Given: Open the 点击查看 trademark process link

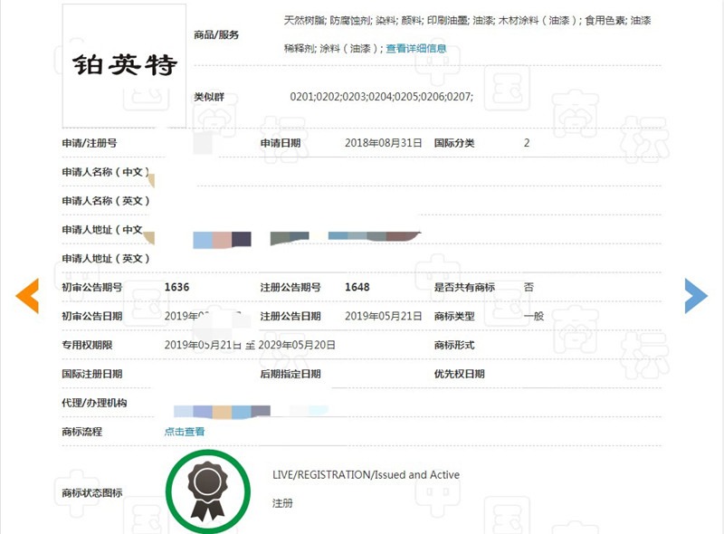Looking at the screenshot, I should pyautogui.click(x=185, y=432).
